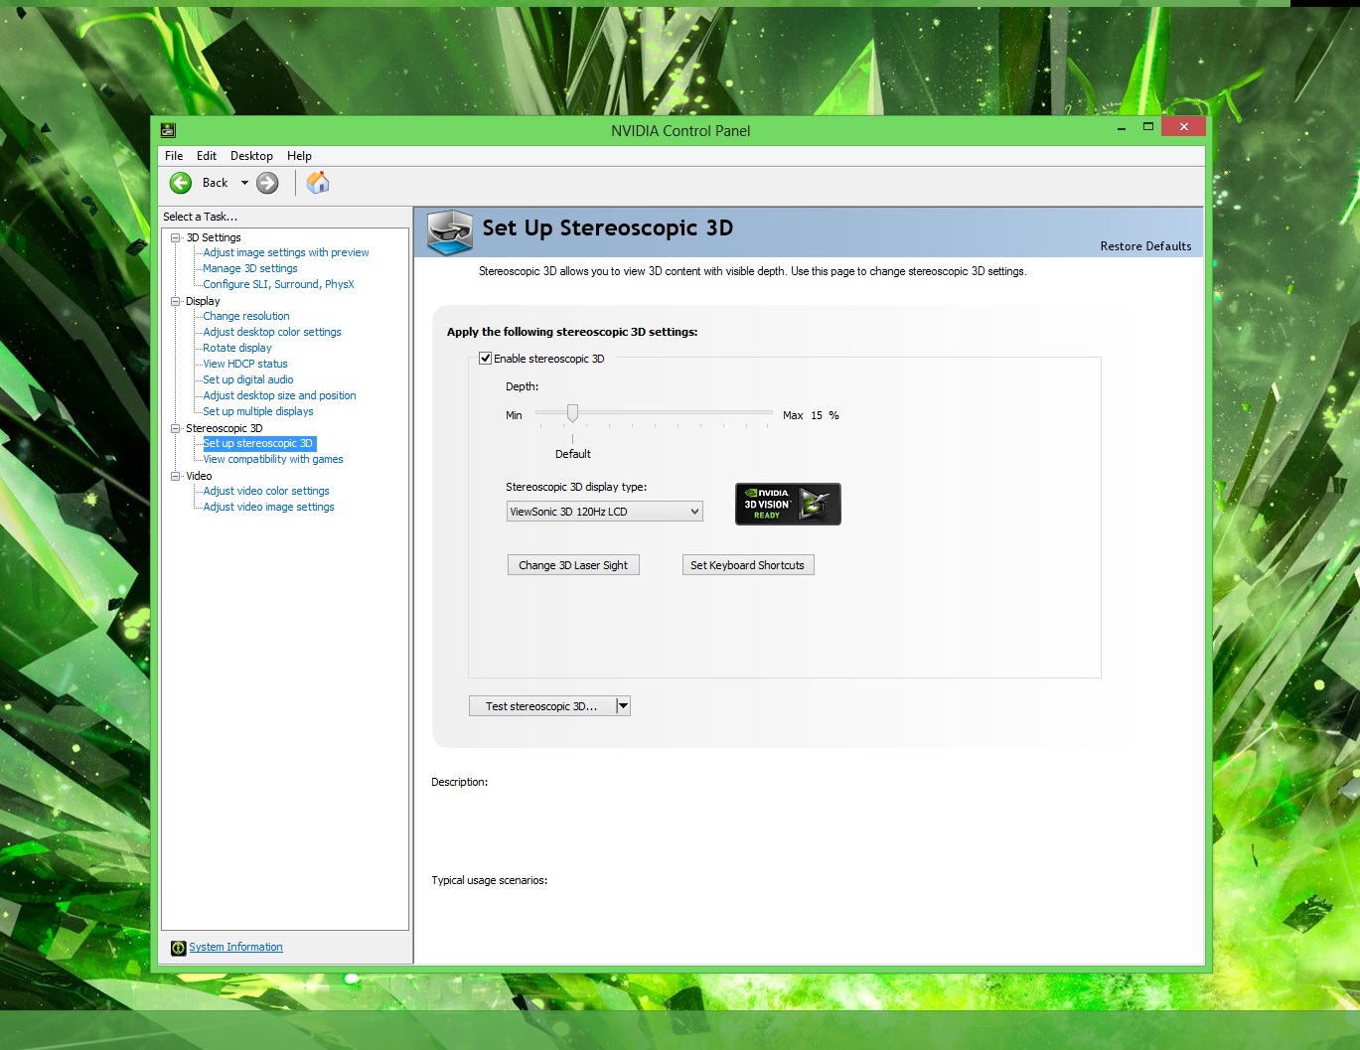Collapse the Video tree node
This screenshot has width=1360, height=1050.
click(176, 476)
